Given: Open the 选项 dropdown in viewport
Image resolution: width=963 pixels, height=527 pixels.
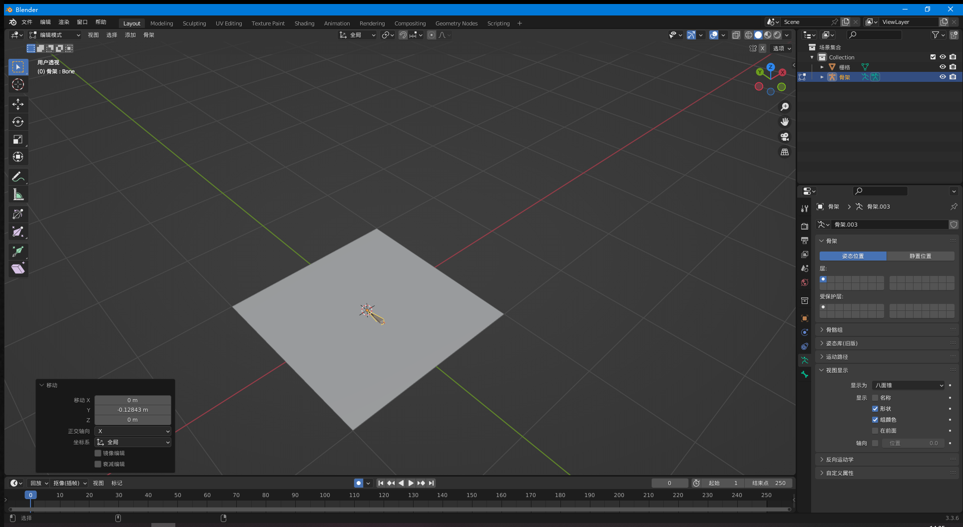Looking at the screenshot, I should (782, 48).
